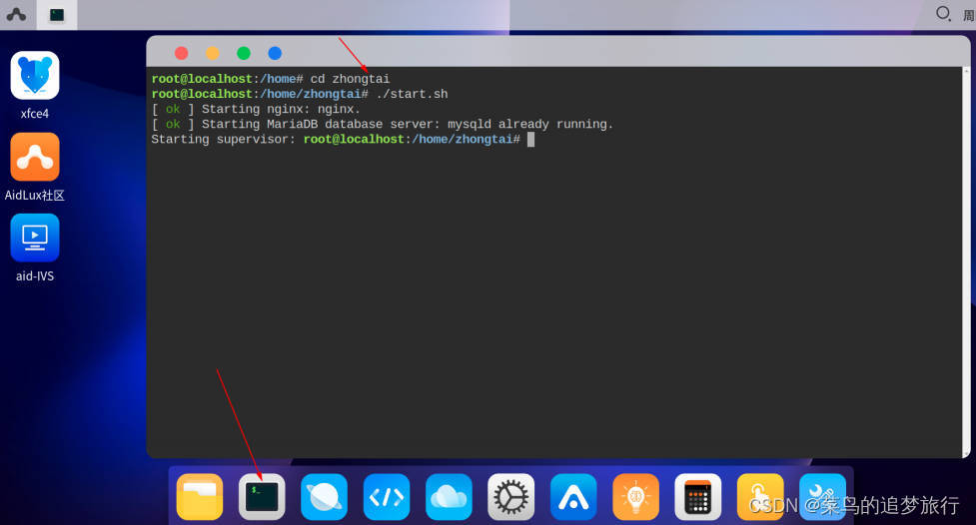Click the terminal window right-edge scrollbar
The height and width of the screenshot is (525, 976).
(x=966, y=262)
